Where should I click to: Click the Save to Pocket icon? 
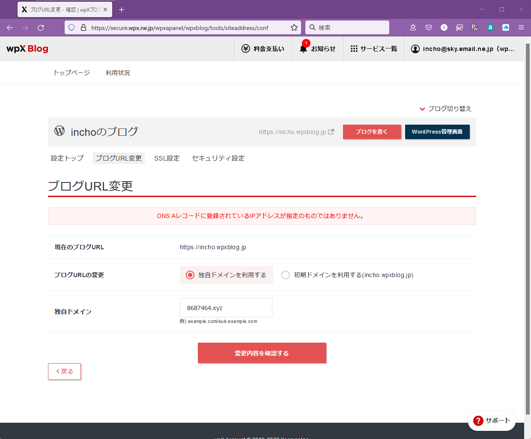428,27
